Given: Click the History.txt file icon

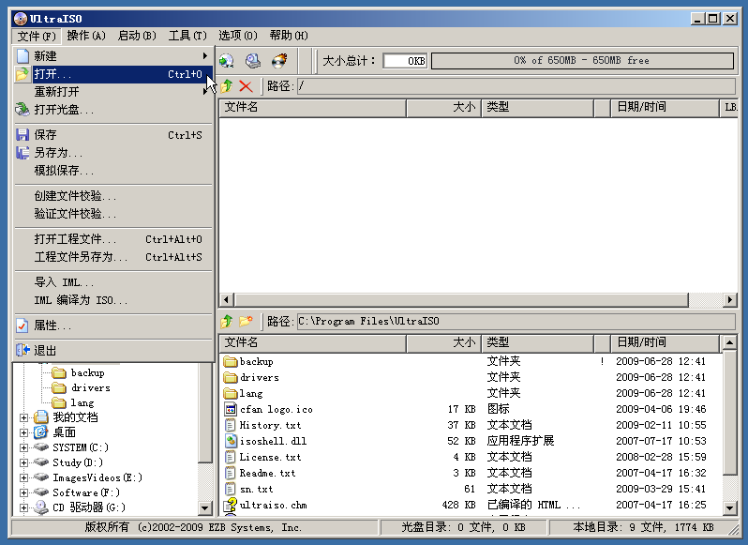Looking at the screenshot, I should tap(231, 425).
